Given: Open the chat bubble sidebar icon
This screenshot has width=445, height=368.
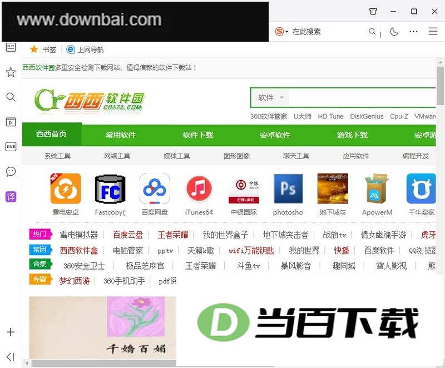Looking at the screenshot, I should (x=11, y=172).
